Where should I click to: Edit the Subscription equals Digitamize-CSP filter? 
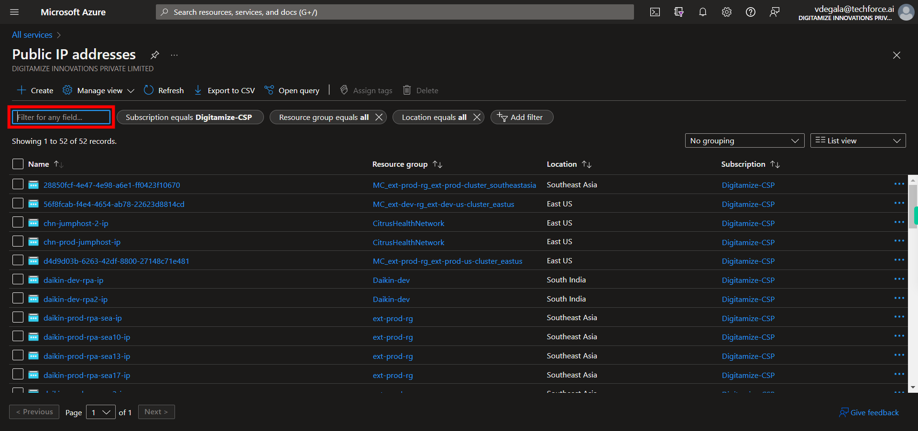(190, 117)
